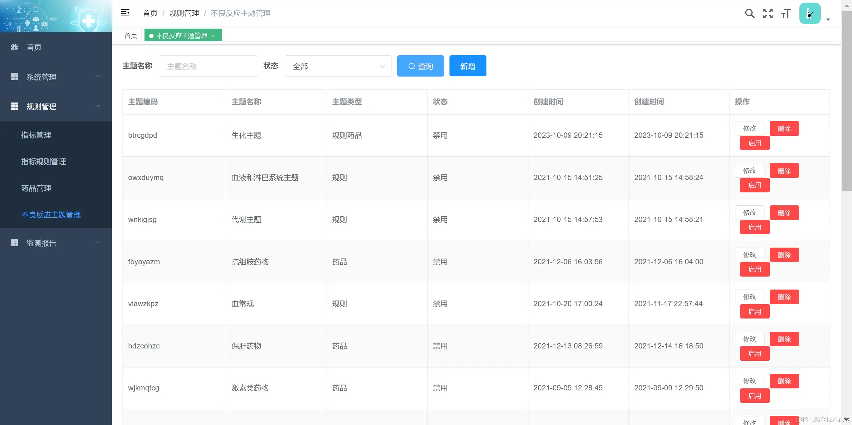The height and width of the screenshot is (425, 852).
Task: Enable the 血常规 theme via 启用
Action: click(x=754, y=311)
